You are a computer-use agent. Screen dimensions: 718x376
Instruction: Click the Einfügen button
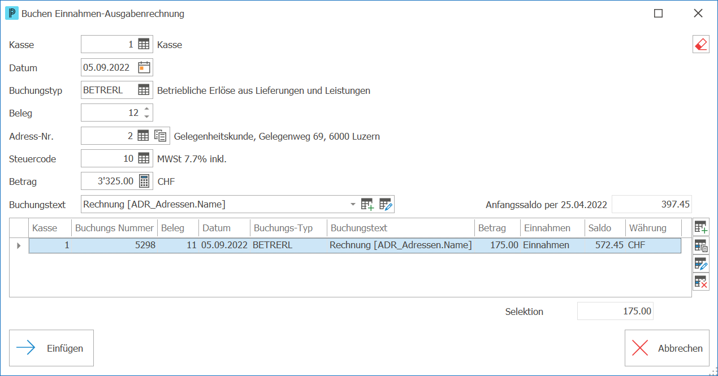(51, 348)
